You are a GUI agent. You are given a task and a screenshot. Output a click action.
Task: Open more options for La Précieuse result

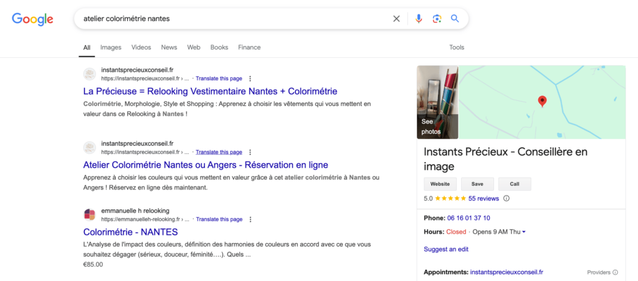click(x=250, y=79)
